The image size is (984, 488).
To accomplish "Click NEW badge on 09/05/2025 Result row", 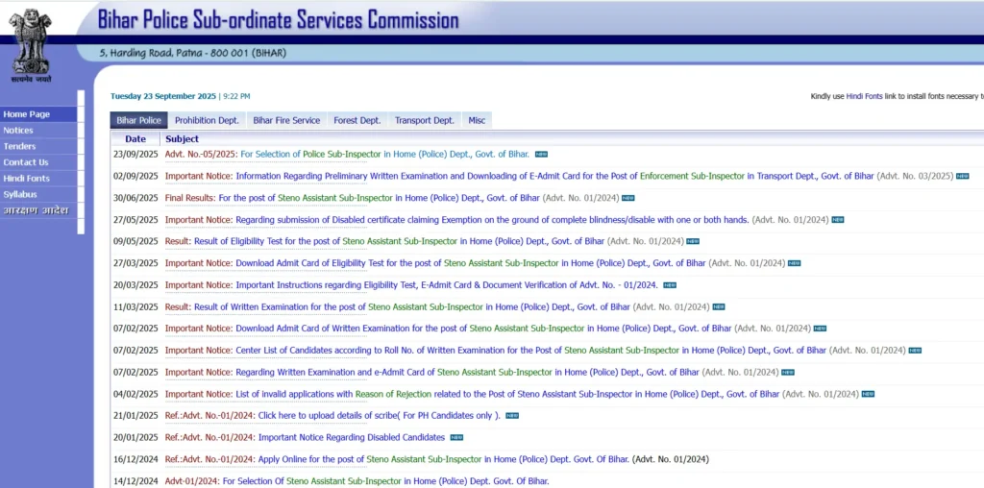I will point(693,241).
